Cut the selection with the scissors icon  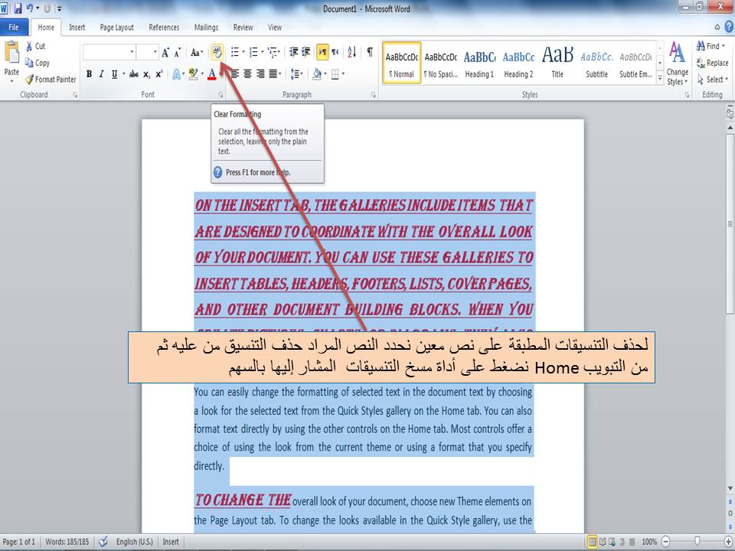pyautogui.click(x=29, y=46)
